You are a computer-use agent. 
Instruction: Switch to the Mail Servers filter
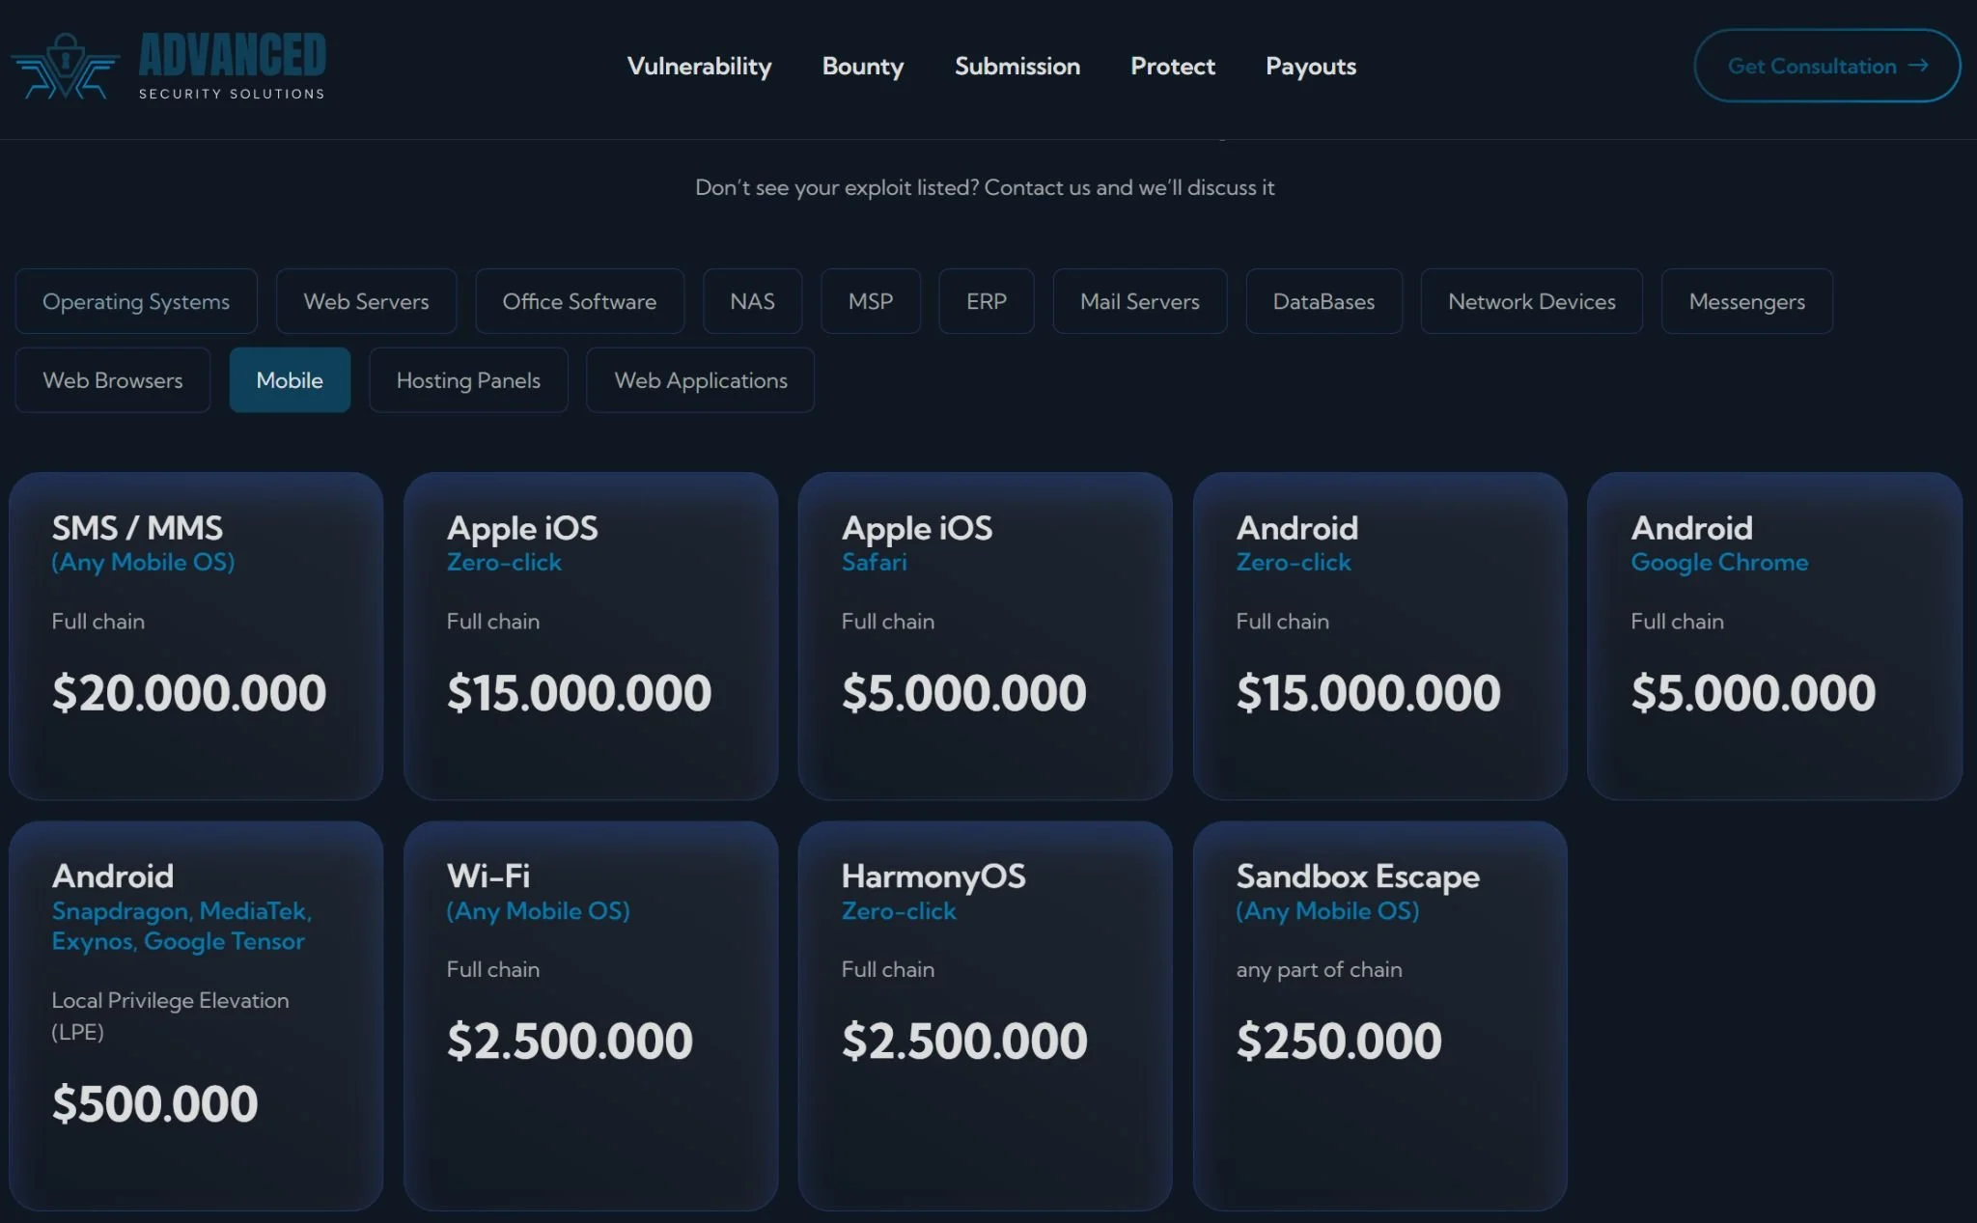pos(1139,301)
